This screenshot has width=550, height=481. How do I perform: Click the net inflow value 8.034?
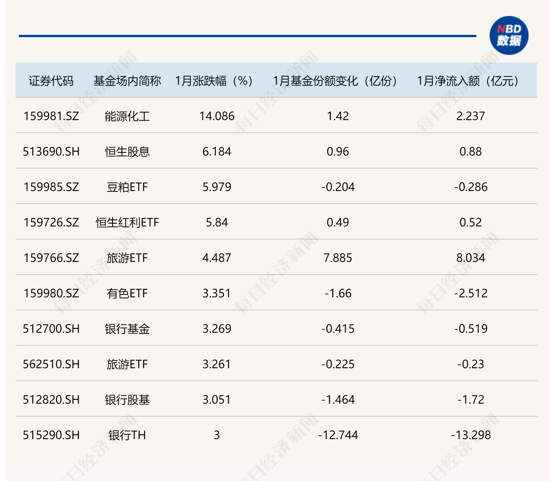click(x=471, y=258)
